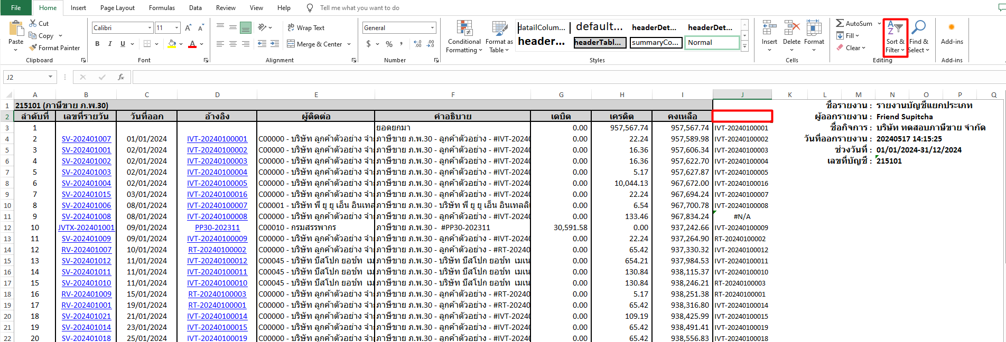Toggle Wrap Text
The width and height of the screenshot is (1006, 342).
point(305,27)
